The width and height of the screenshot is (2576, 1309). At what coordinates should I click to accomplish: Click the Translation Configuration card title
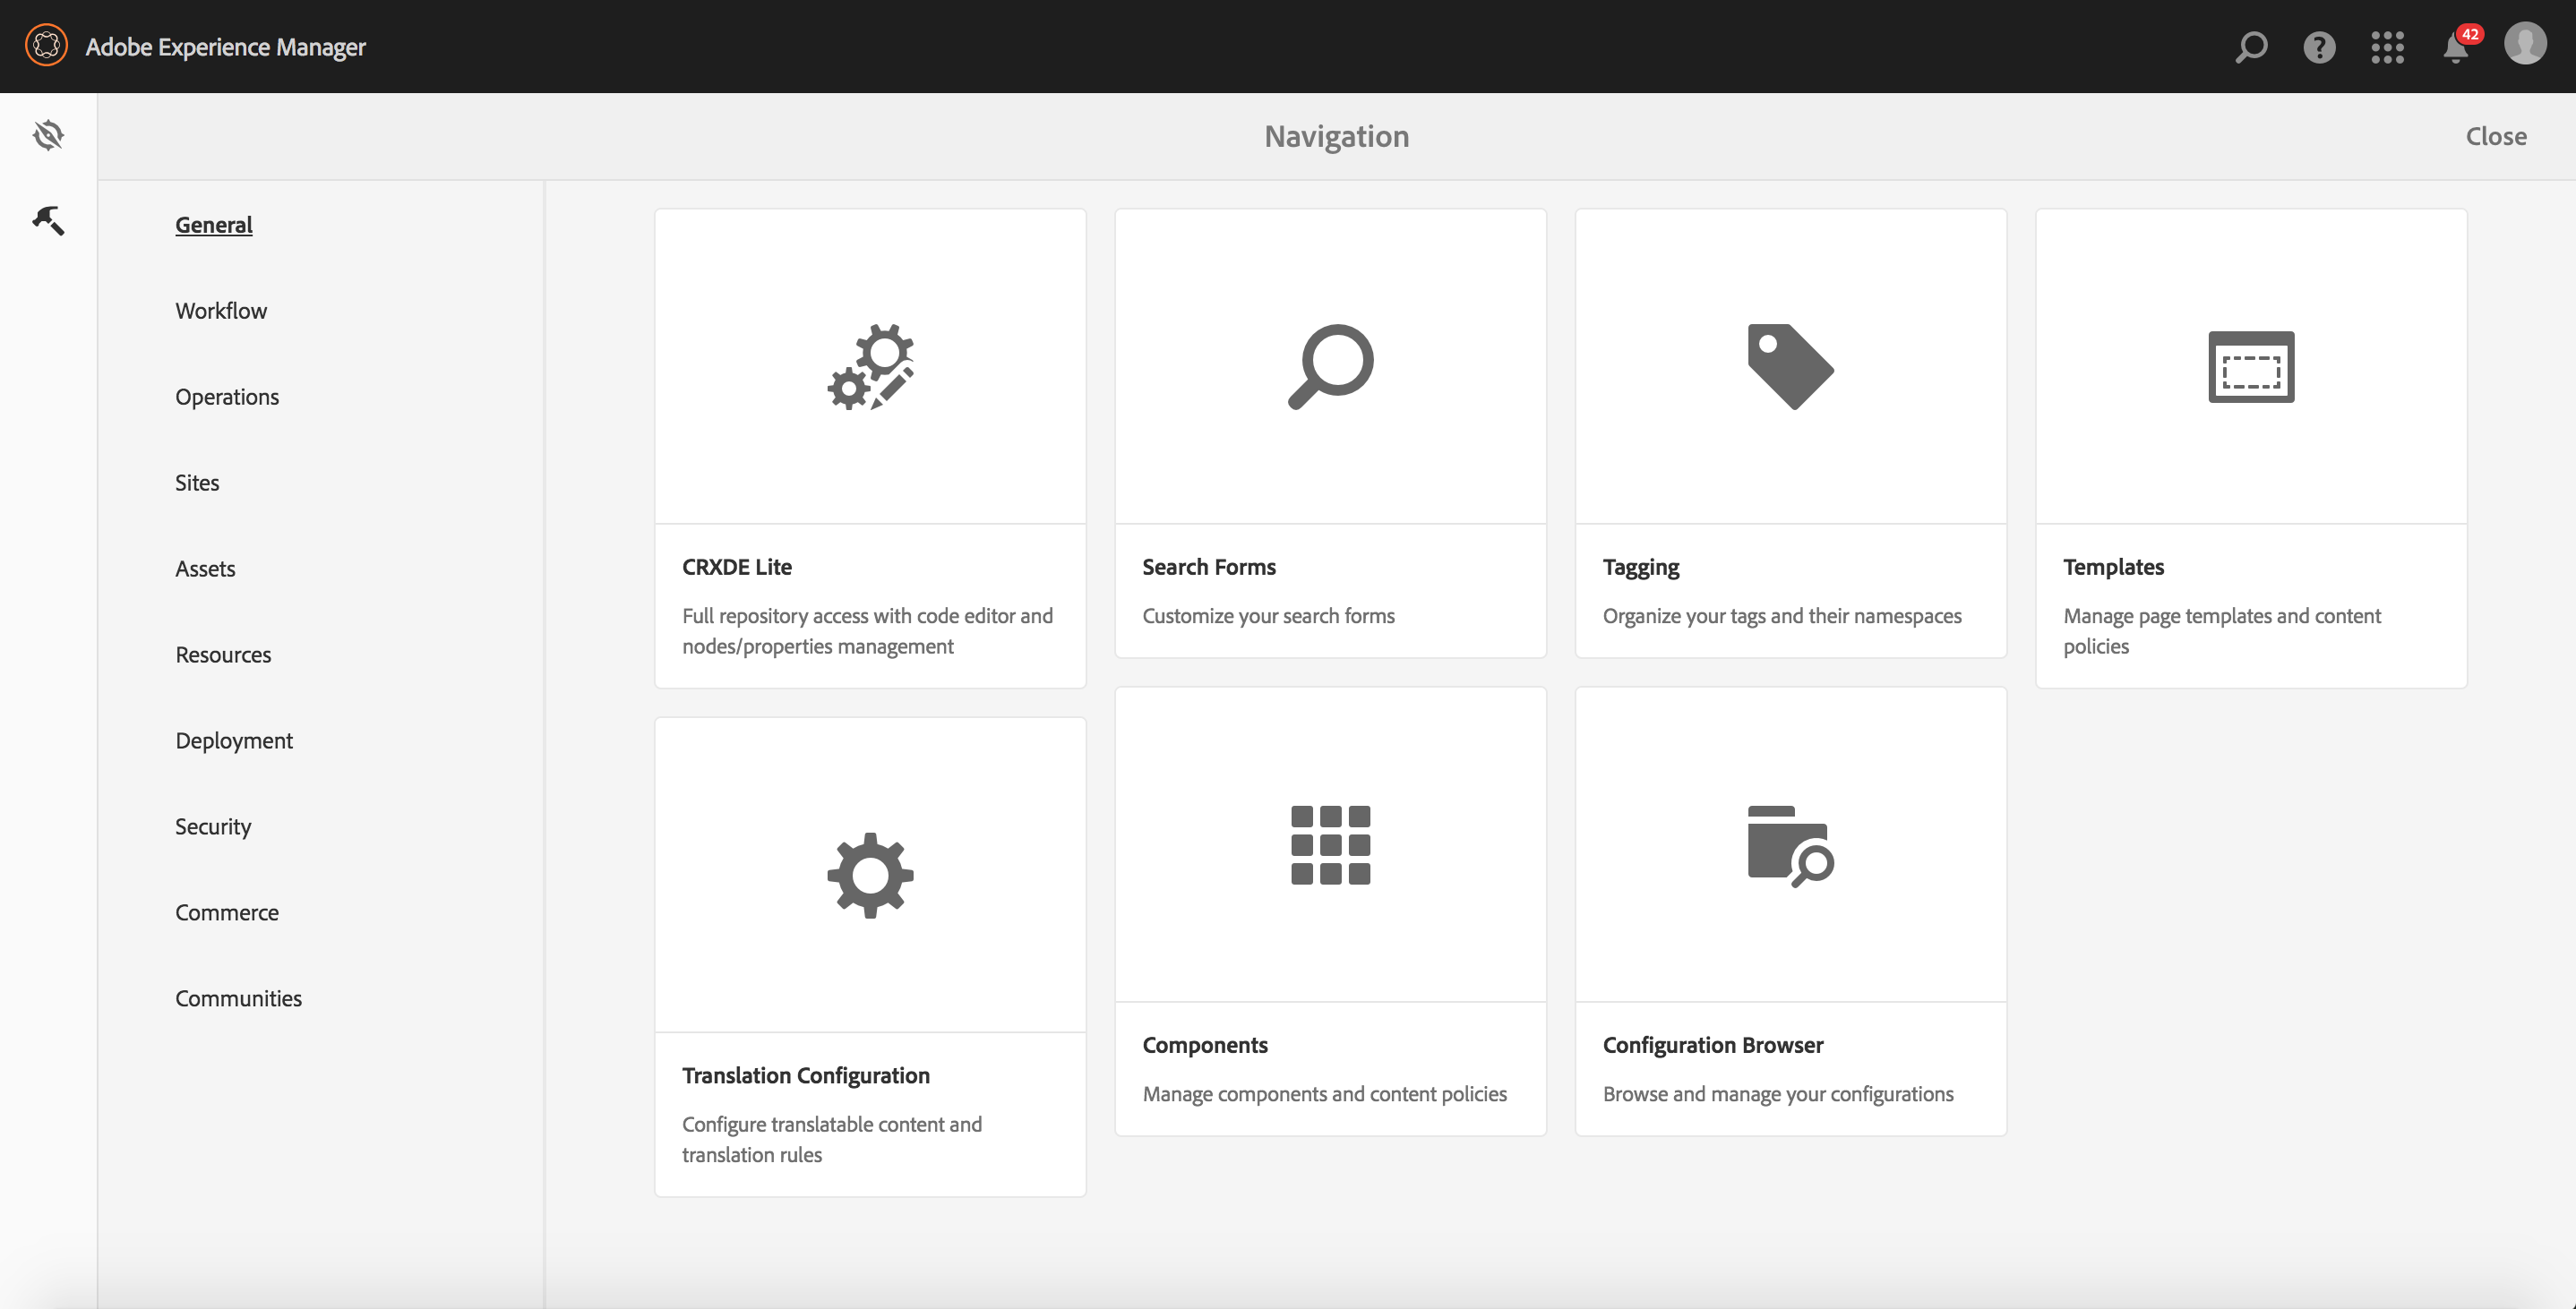[x=806, y=1076]
